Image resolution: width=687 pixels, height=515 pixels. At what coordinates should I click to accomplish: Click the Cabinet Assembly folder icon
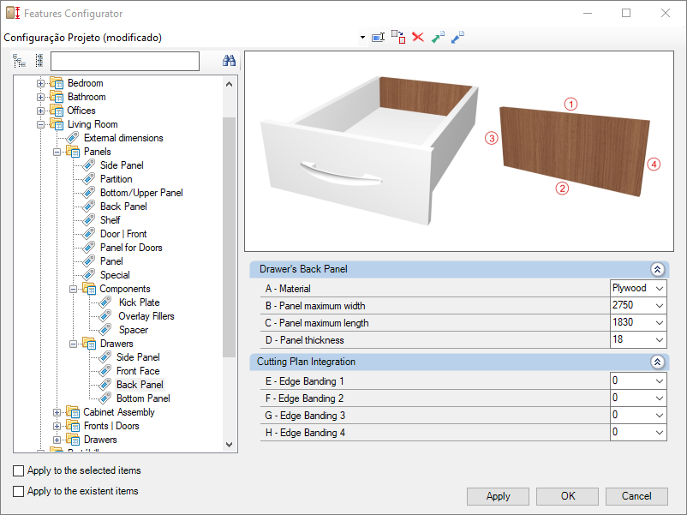coord(73,412)
